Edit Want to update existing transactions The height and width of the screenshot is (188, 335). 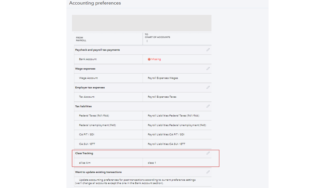pyautogui.click(x=208, y=172)
